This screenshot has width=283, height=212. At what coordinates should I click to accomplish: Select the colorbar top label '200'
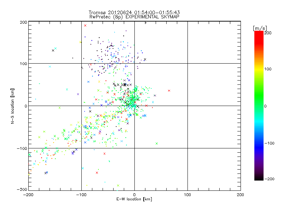pos(268,33)
